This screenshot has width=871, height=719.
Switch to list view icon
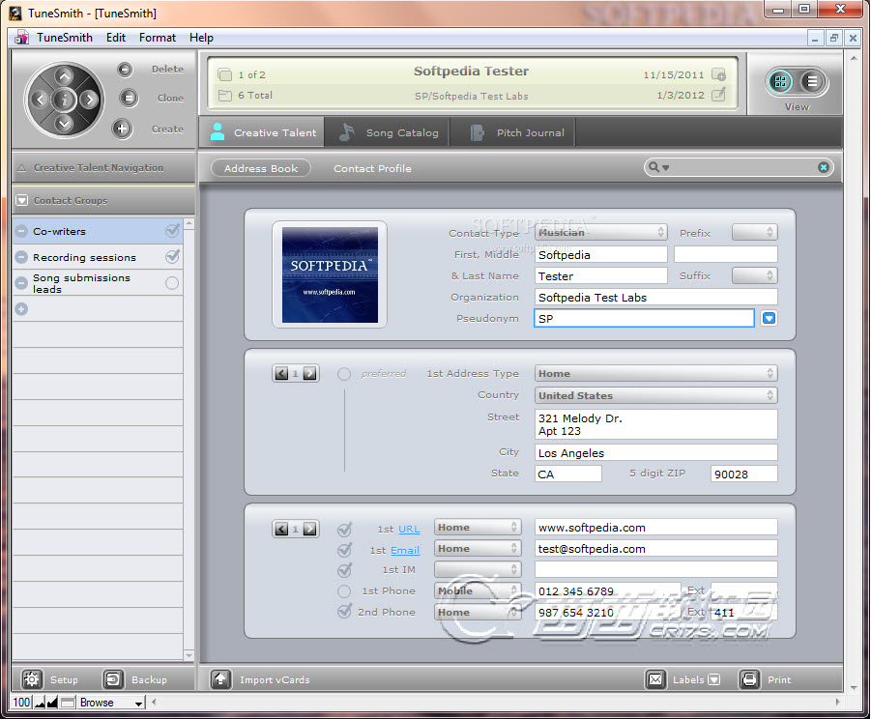click(x=812, y=82)
